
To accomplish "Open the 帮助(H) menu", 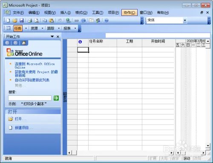I will [163, 13].
